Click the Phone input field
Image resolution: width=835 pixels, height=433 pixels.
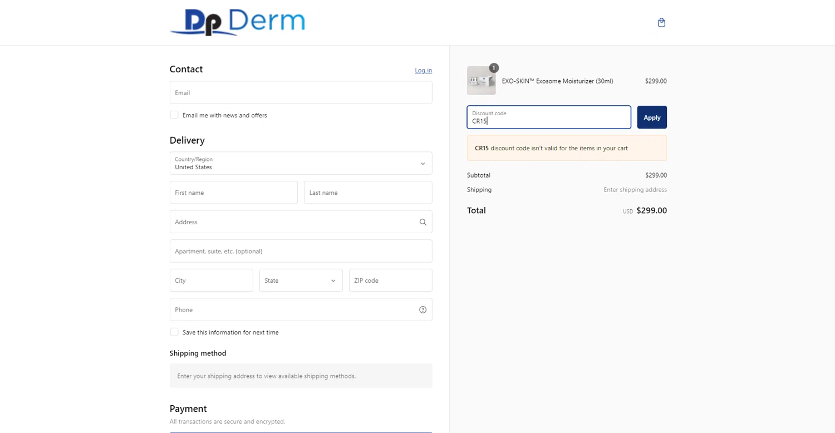[301, 310]
